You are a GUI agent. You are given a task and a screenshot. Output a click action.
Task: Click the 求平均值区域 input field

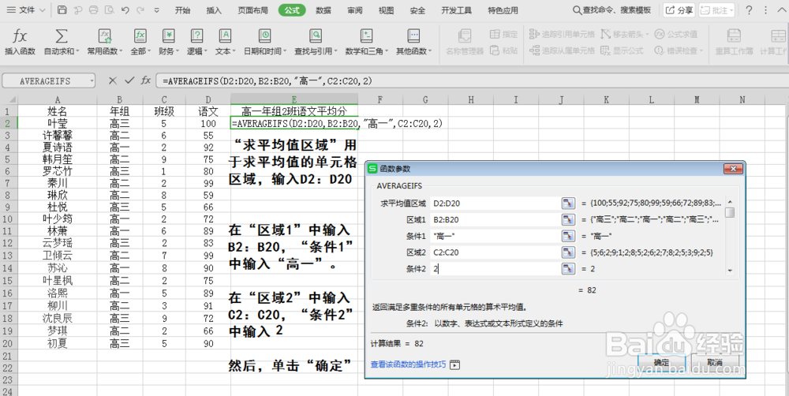click(x=495, y=204)
